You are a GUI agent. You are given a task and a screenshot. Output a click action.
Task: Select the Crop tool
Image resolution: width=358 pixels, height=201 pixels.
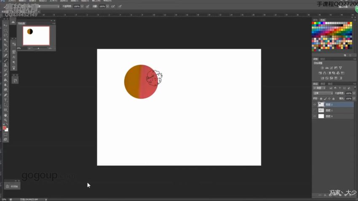[x=5, y=45]
